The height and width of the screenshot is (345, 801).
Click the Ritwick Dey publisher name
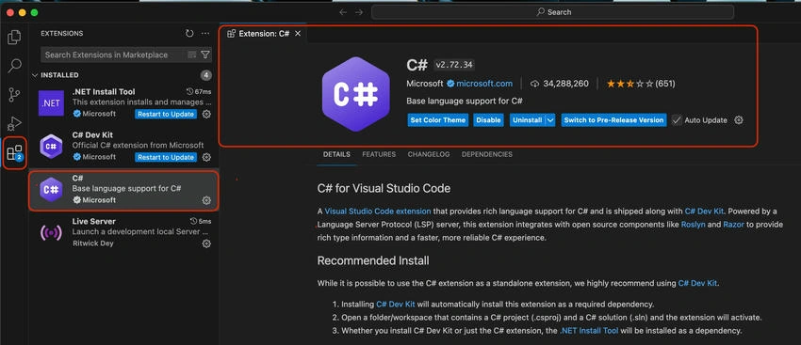93,243
